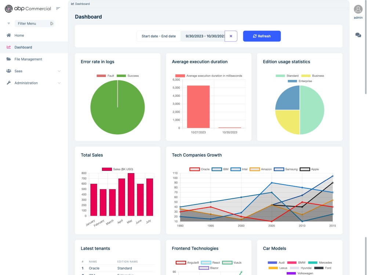367x275 pixels.
Task: Toggle Average execution duration legend item
Action: [x=208, y=76]
